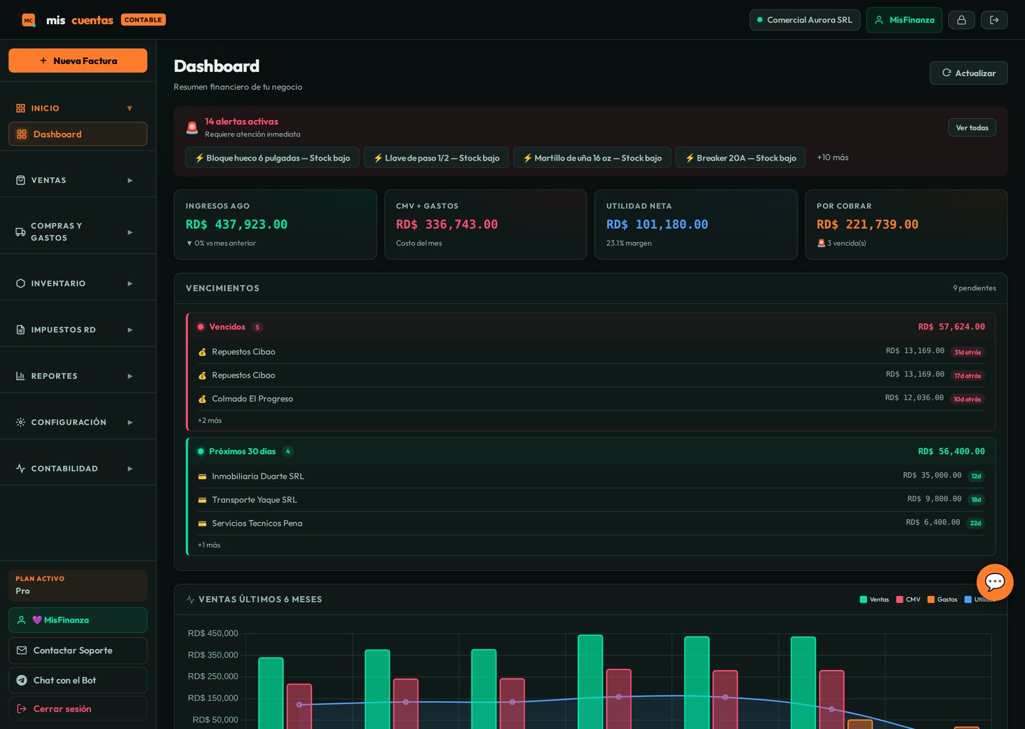This screenshot has width=1025, height=729.
Task: Click the Configuración gear icon
Action: coord(20,422)
